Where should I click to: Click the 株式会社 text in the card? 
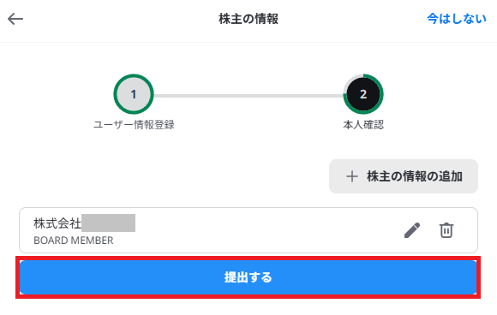(57, 223)
